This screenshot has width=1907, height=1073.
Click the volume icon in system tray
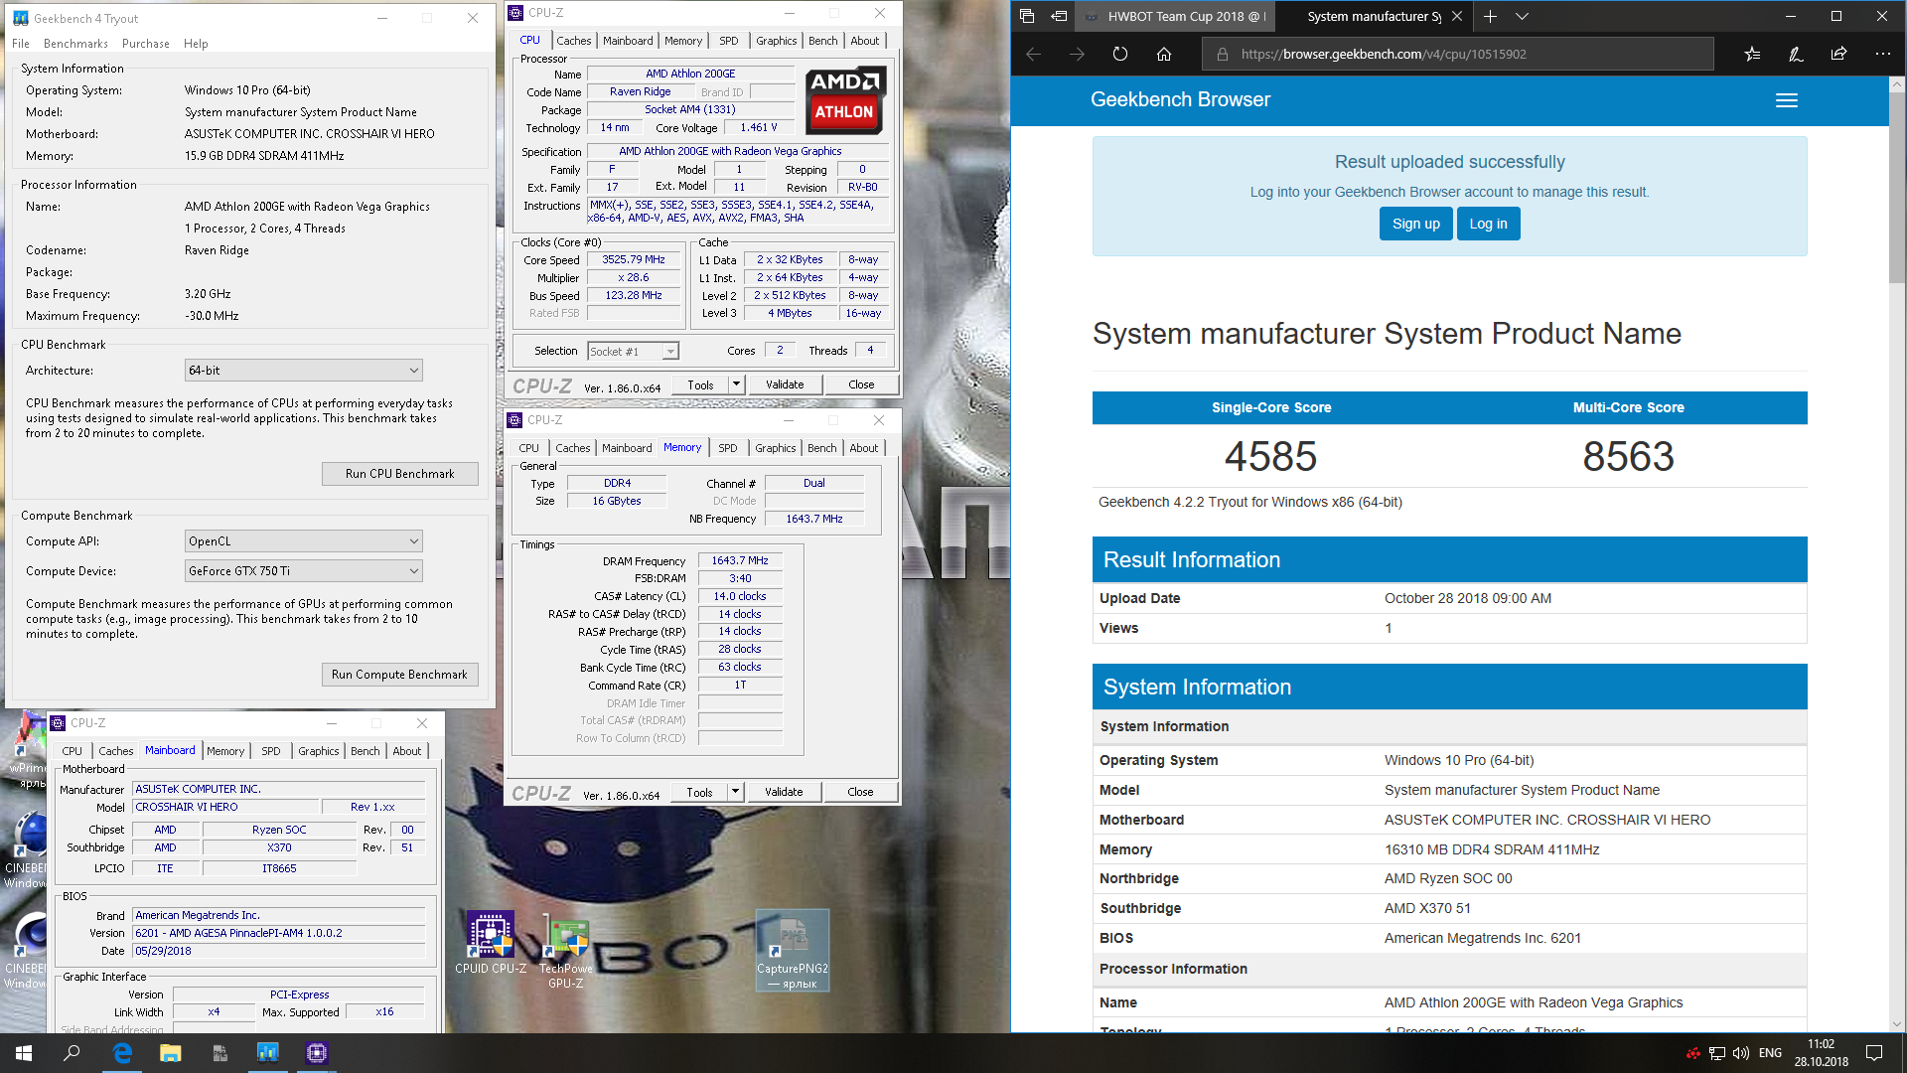(1740, 1053)
